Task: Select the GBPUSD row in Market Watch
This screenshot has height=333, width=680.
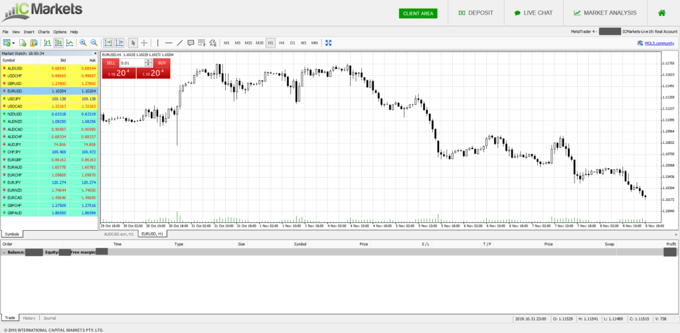Action: coord(49,84)
